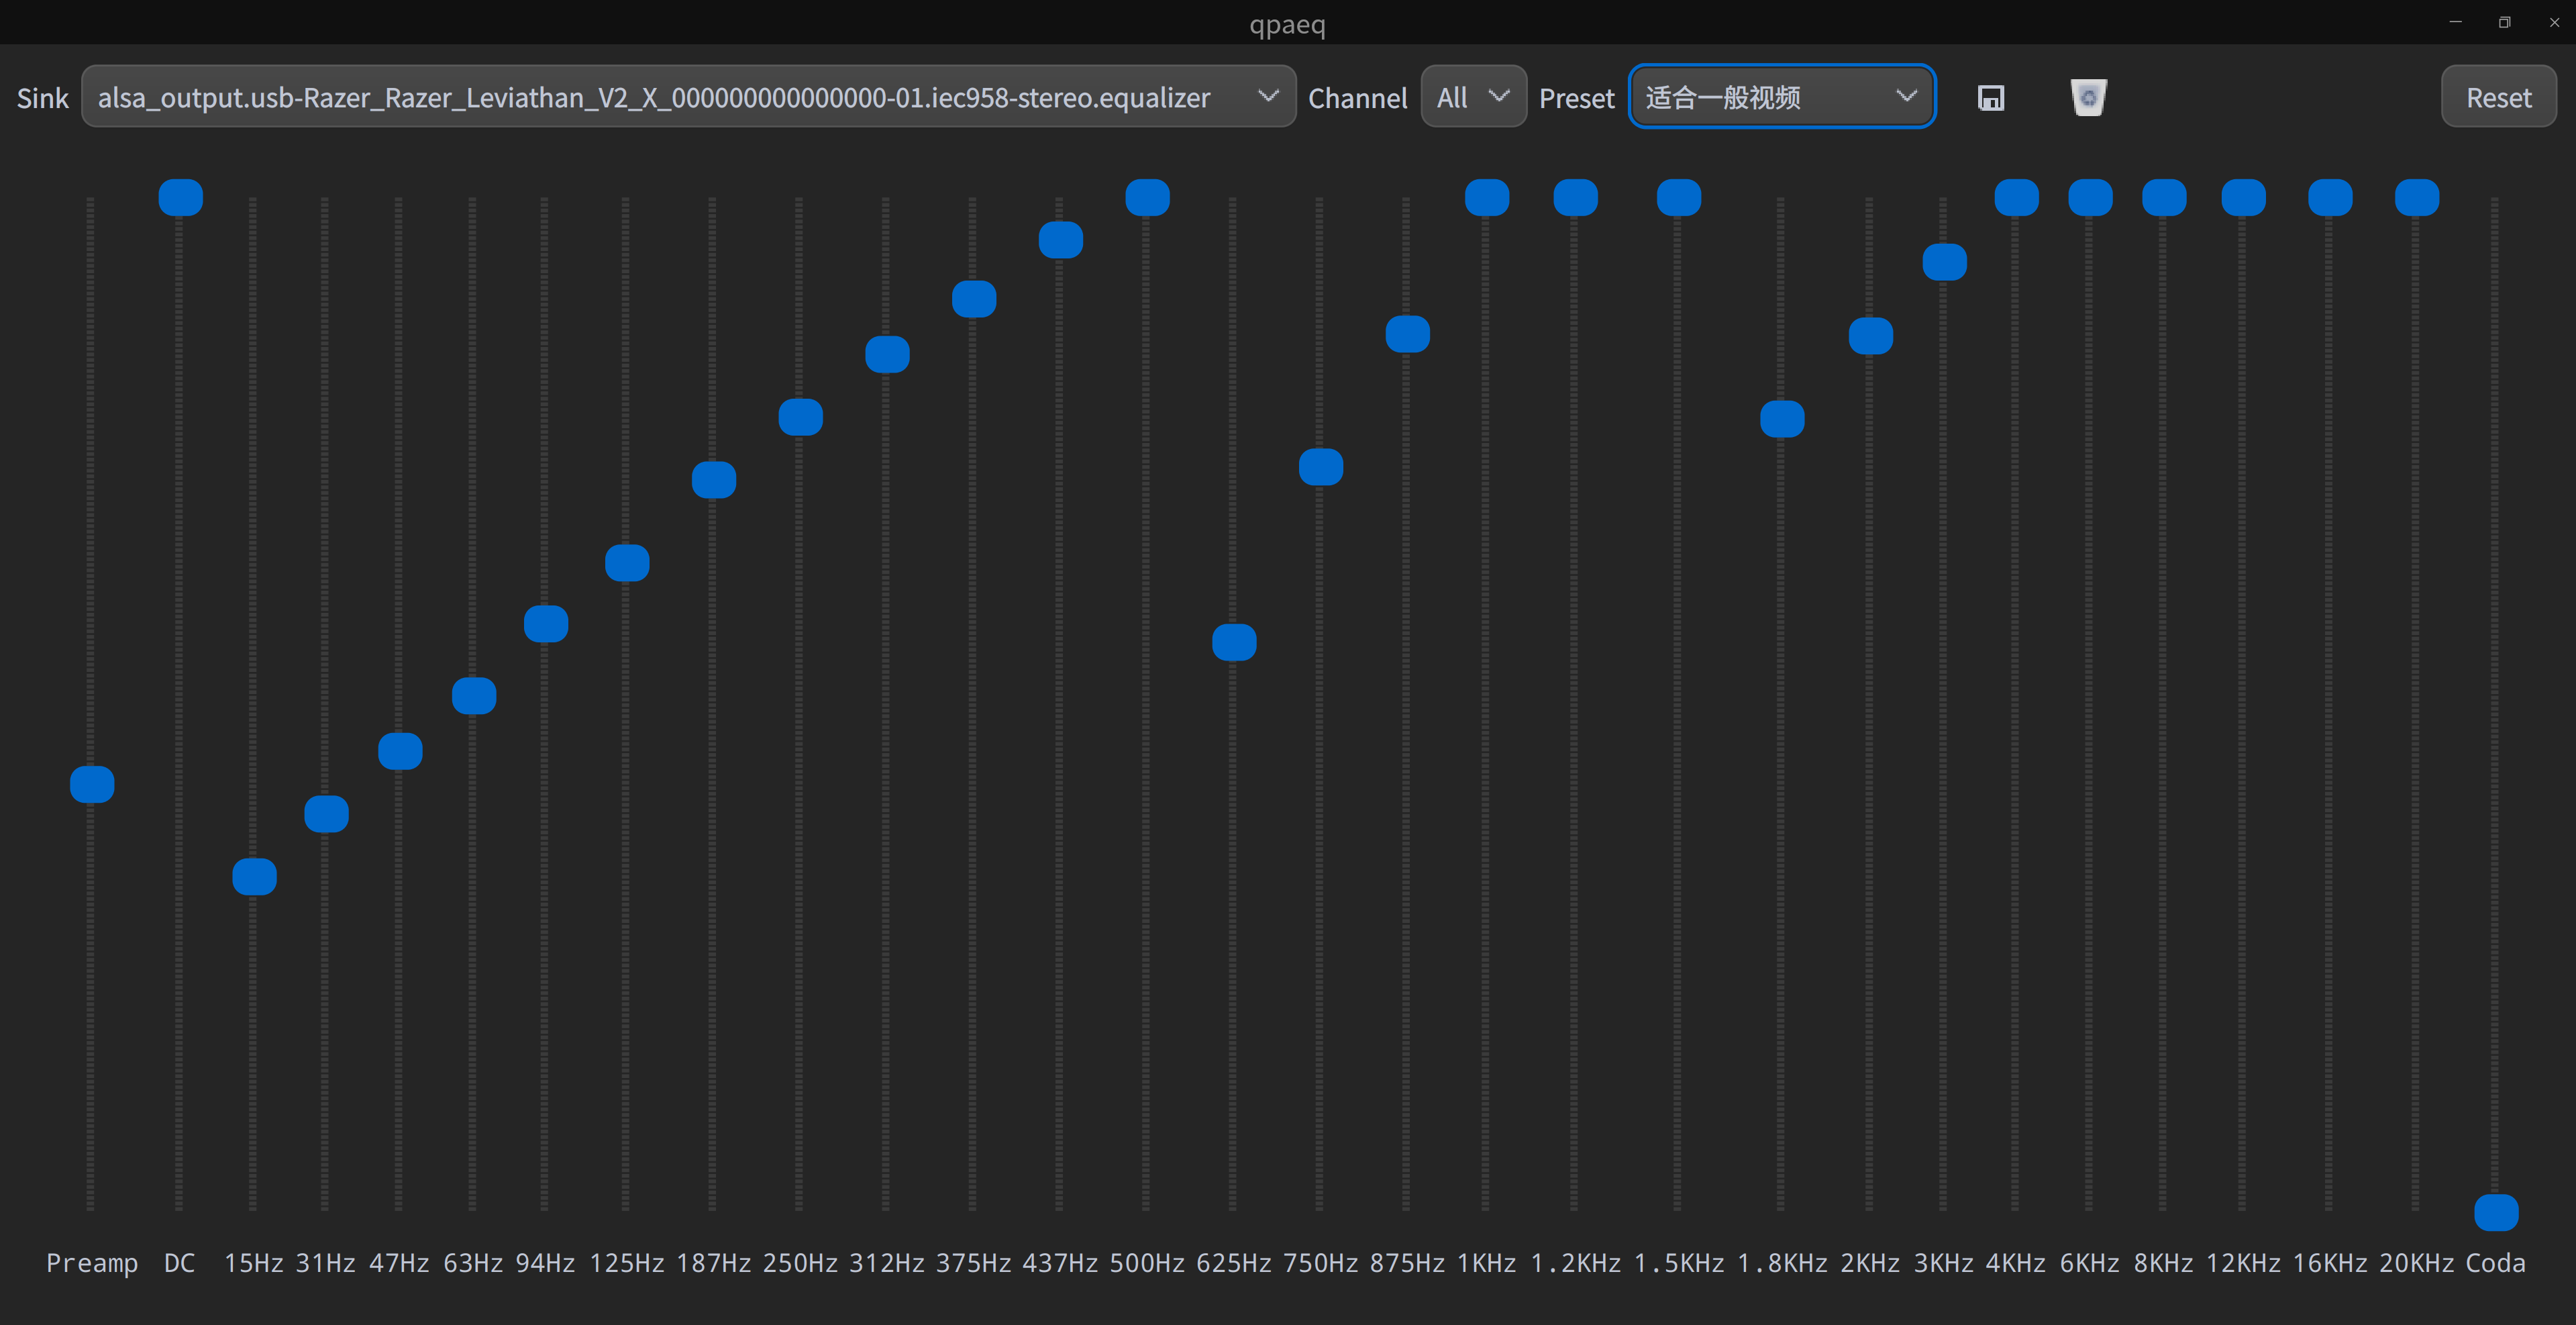Click the DC slider handle
This screenshot has width=2576, height=1325.
180,197
